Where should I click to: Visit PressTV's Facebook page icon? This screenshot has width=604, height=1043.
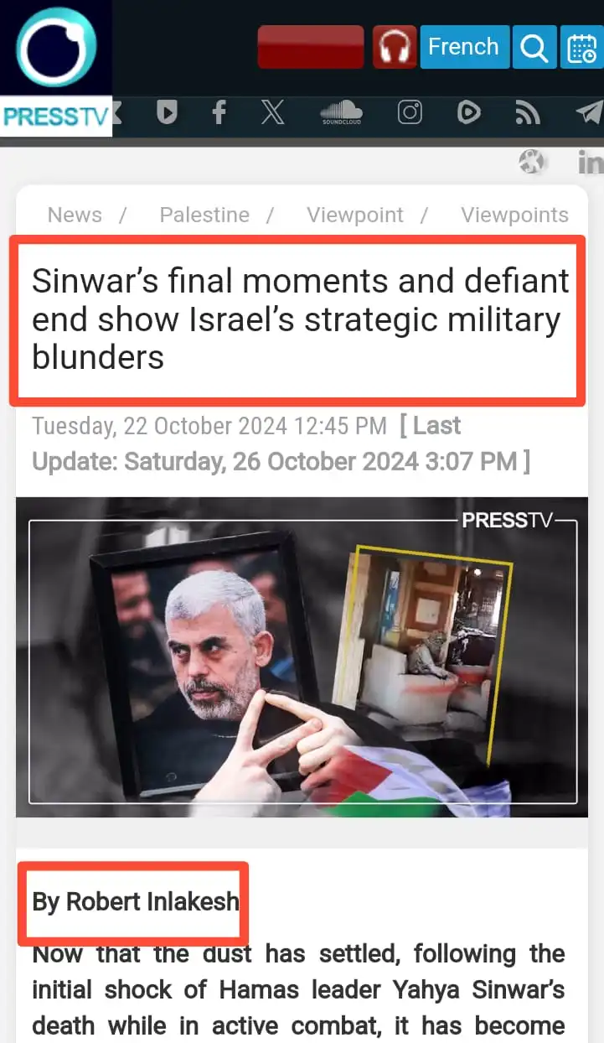click(x=219, y=112)
